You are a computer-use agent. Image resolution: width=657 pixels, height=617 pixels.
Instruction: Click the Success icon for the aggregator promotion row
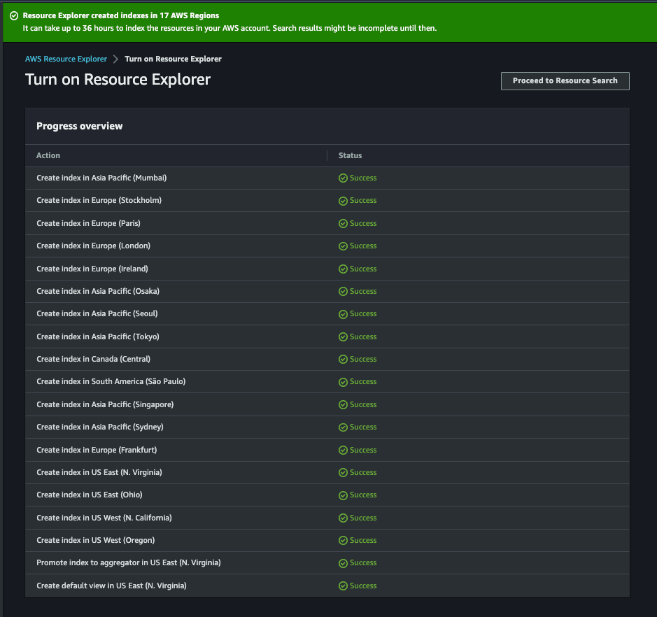coord(344,562)
